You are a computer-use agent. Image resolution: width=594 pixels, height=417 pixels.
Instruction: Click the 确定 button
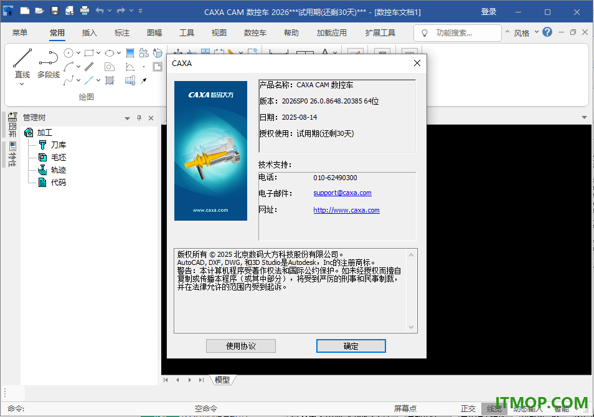click(x=351, y=346)
